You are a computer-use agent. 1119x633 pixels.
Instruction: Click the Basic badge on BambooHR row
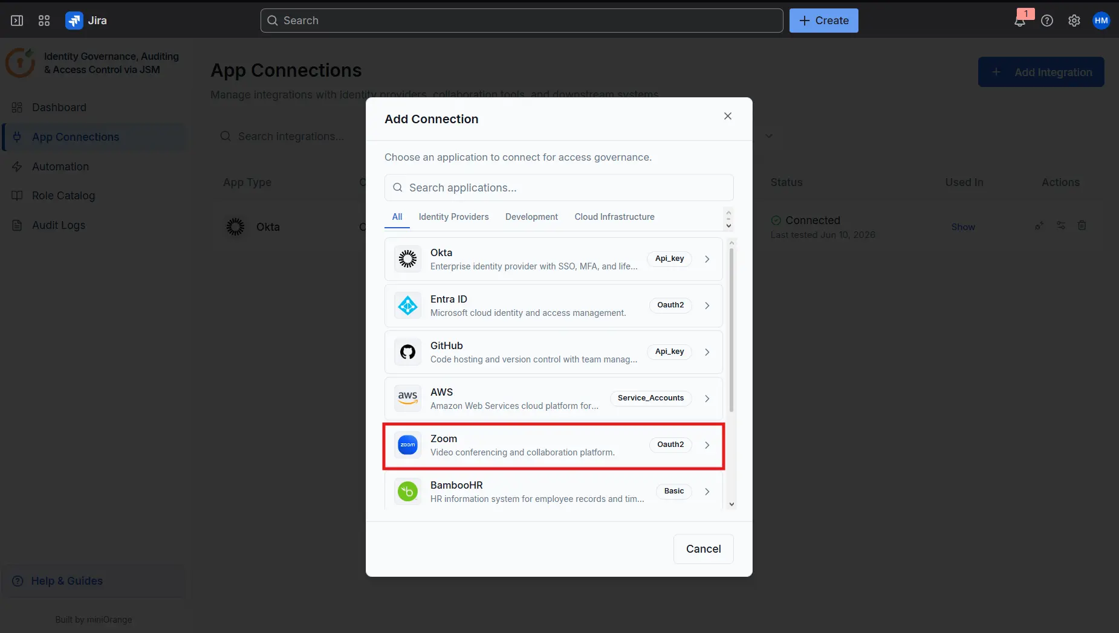click(x=674, y=491)
